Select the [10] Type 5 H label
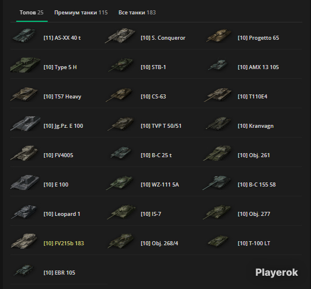The height and width of the screenshot is (289, 311). pyautogui.click(x=60, y=67)
